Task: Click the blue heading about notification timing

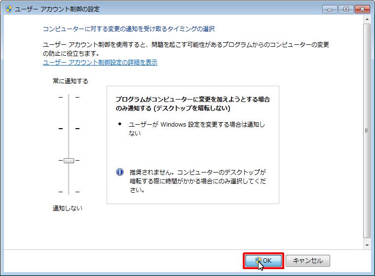Action: [129, 29]
